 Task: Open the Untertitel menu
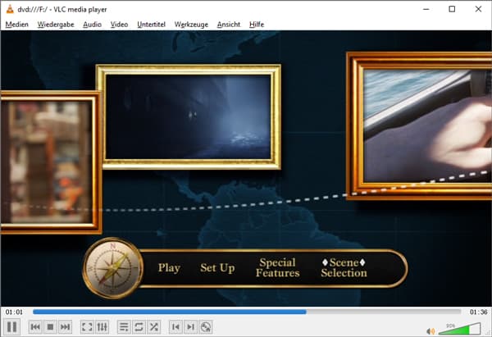(151, 25)
